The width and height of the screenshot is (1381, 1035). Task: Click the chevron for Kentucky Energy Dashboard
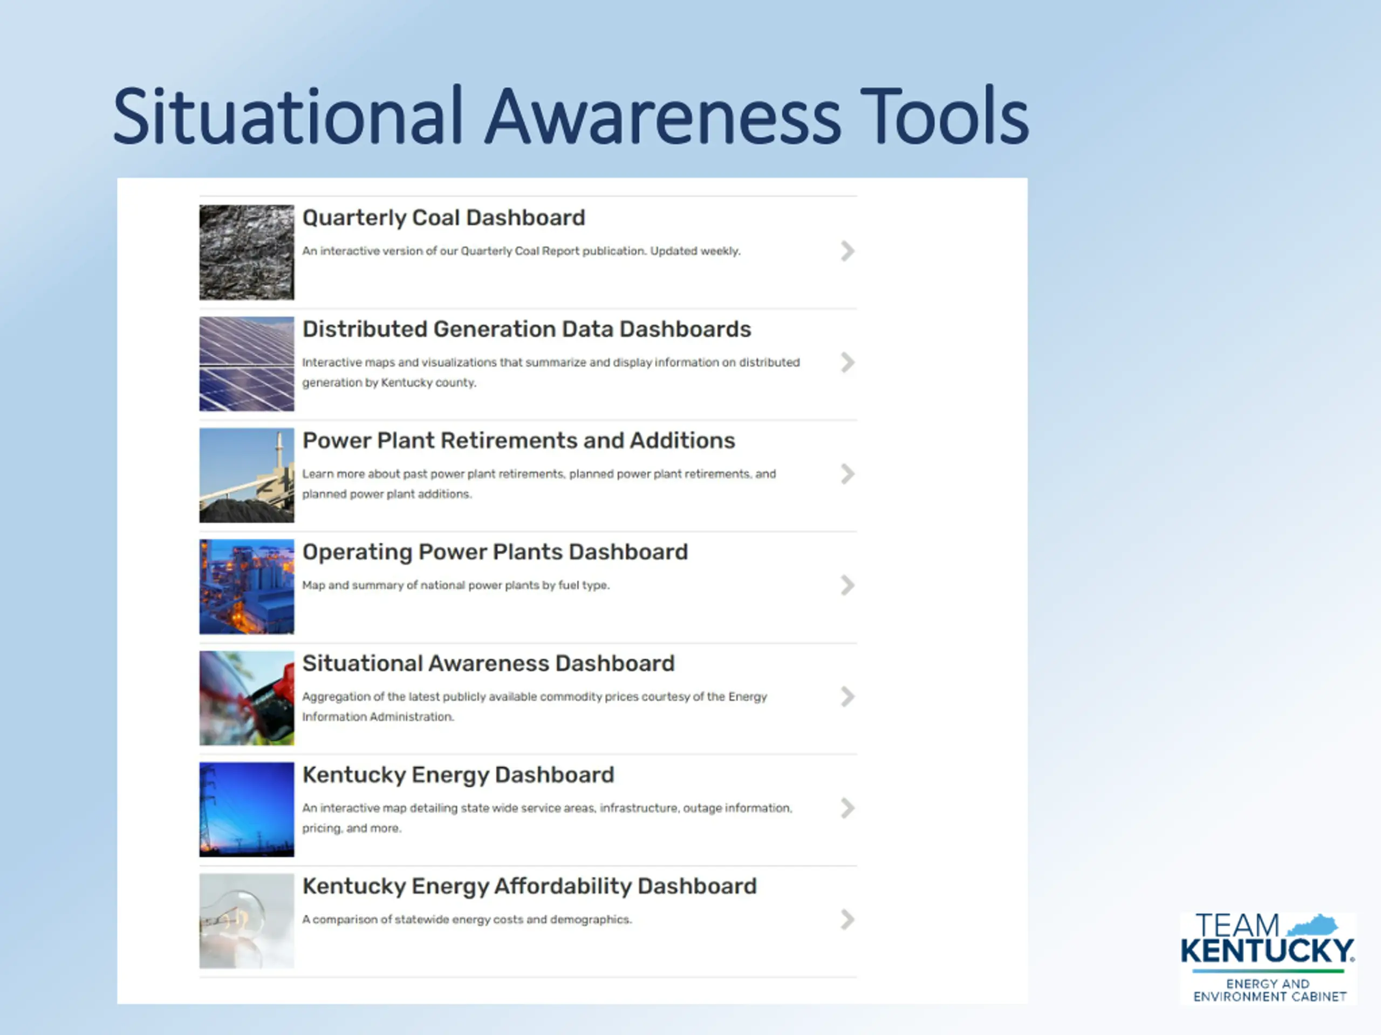[847, 809]
